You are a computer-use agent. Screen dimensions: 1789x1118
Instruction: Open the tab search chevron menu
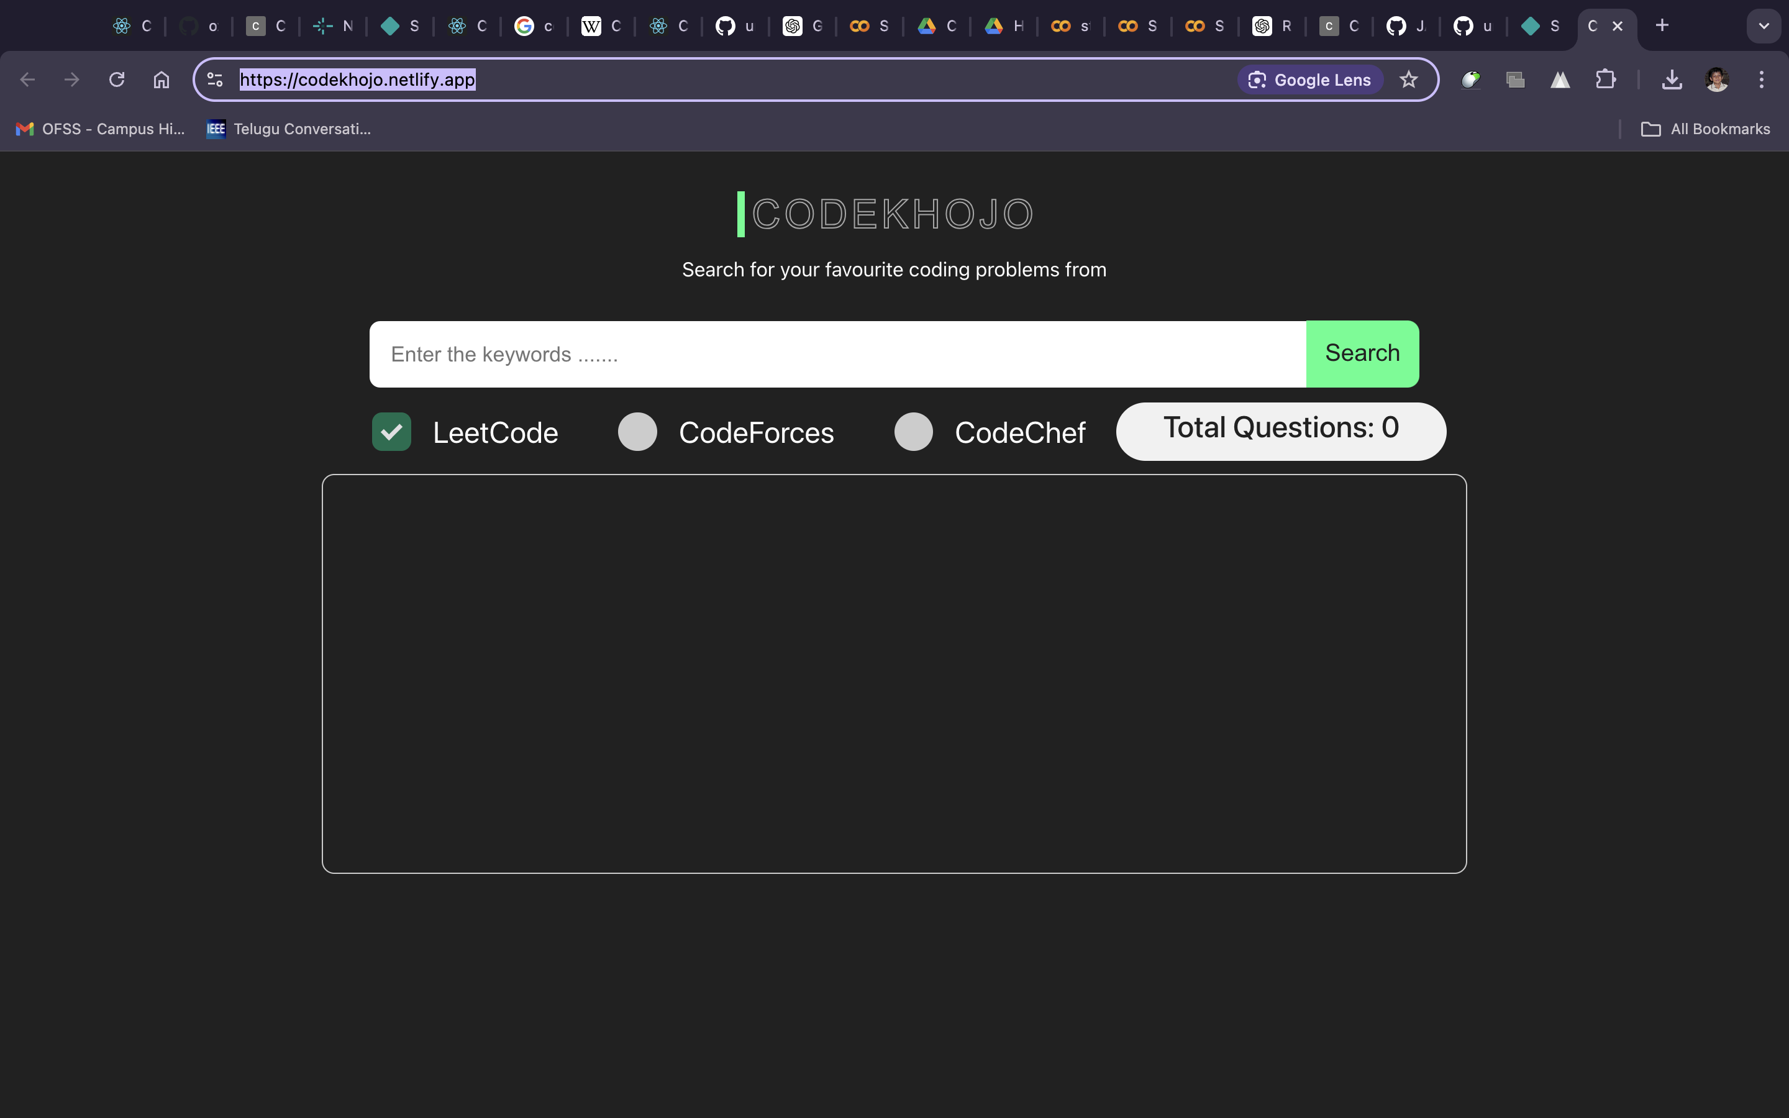pyautogui.click(x=1764, y=26)
